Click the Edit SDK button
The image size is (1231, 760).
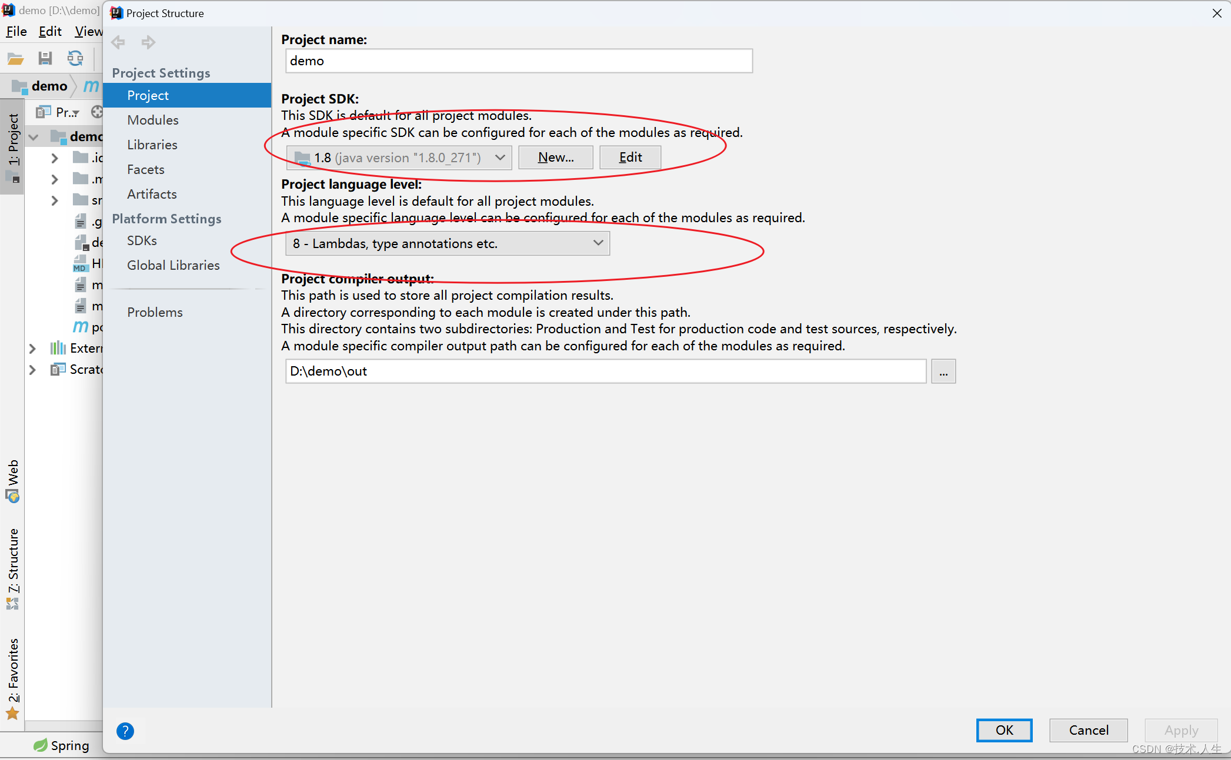tap(630, 158)
